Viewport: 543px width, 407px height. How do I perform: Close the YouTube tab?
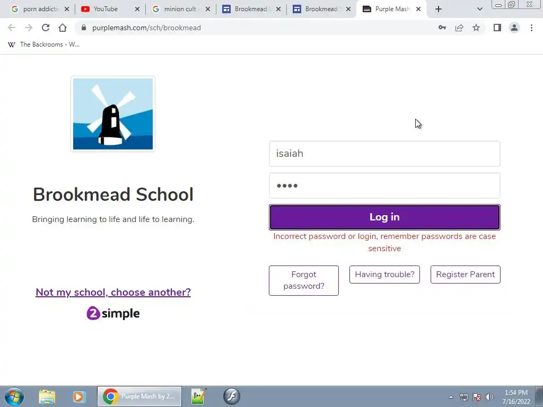click(137, 9)
